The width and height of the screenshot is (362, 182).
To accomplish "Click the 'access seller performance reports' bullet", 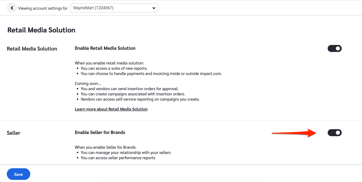I will (118, 158).
